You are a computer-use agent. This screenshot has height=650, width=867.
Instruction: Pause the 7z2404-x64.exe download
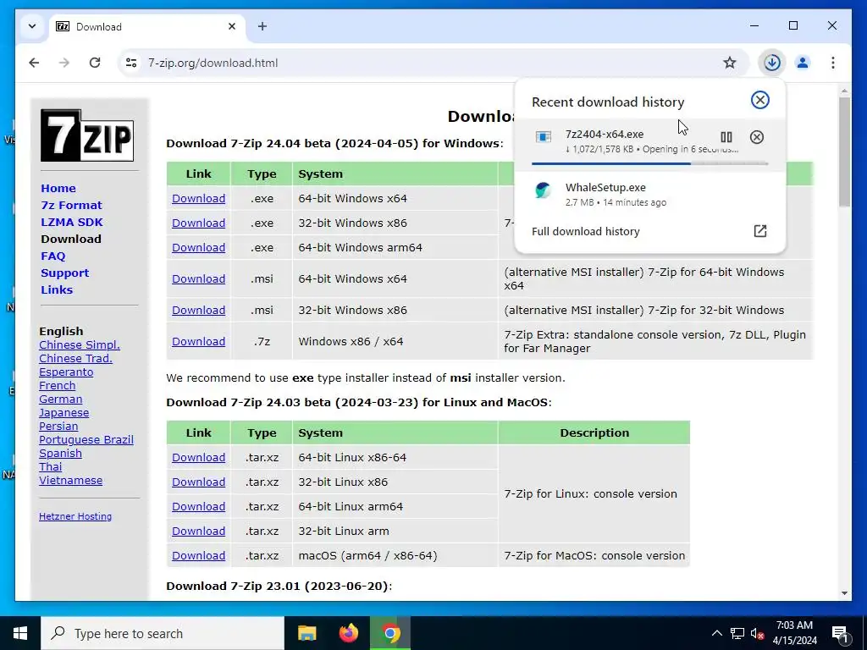click(726, 137)
